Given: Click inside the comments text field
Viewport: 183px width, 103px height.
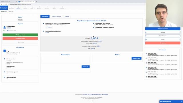Looking at the screenshot, I should point(65,60).
